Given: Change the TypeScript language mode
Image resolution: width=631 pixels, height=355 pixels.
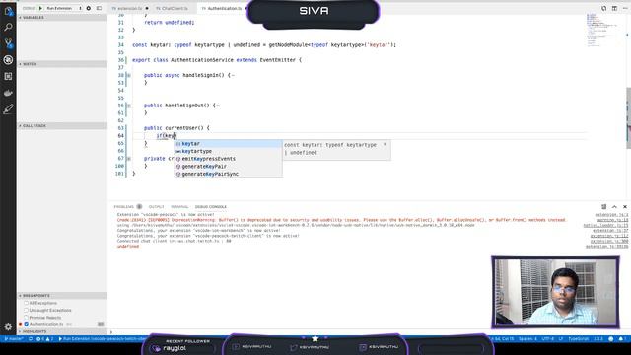Looking at the screenshot, I should pyautogui.click(x=578, y=339).
